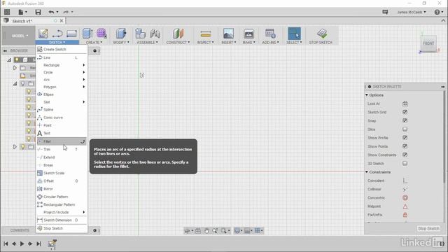Enable the 3D Sketch checkbox
The height and width of the screenshot is (252, 448).
click(x=405, y=163)
